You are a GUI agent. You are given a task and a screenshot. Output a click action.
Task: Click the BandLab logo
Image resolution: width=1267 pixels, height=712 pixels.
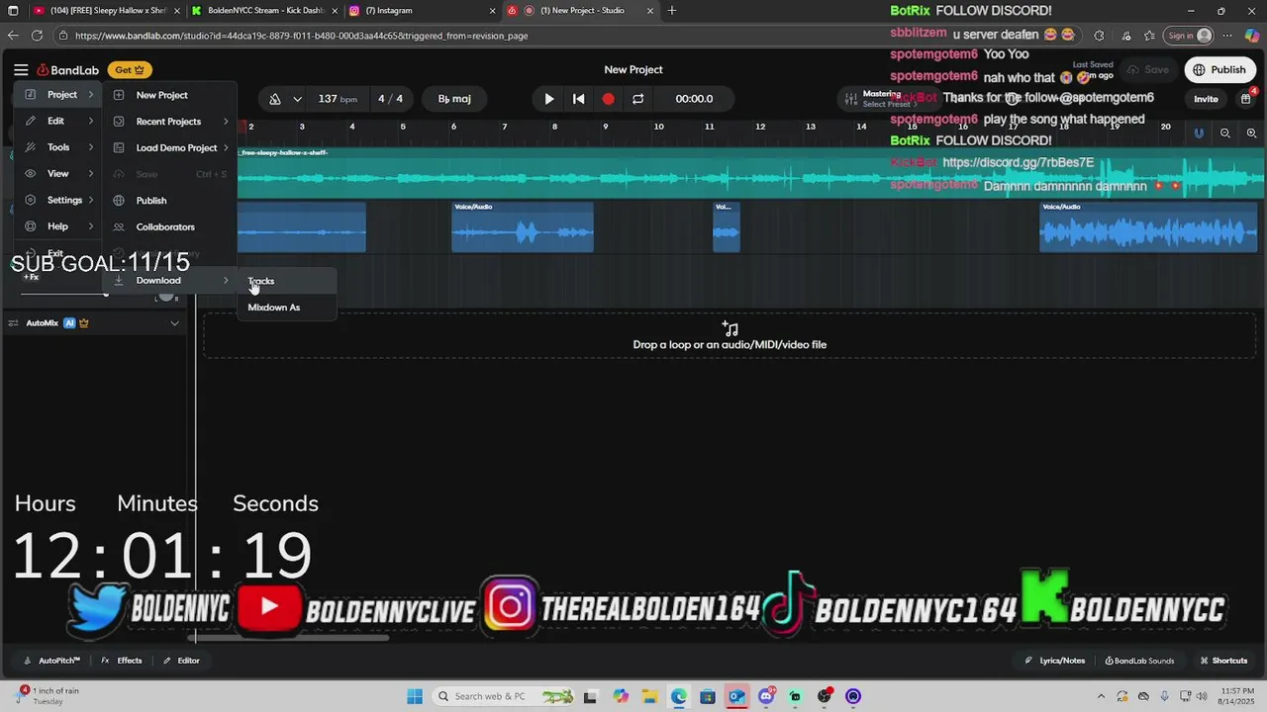click(68, 70)
